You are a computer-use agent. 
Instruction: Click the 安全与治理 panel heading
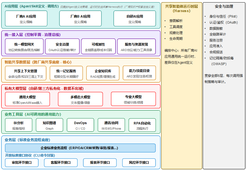(x=224, y=6)
